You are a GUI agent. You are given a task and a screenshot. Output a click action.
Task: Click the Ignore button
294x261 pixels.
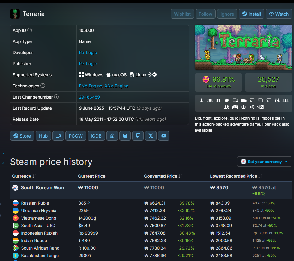point(227,14)
